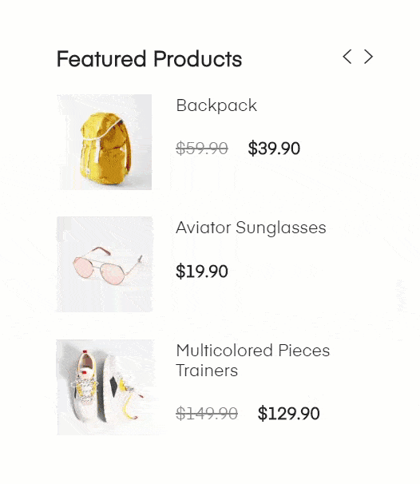The image size is (420, 484).
Task: Click the crossed-out $59.90 original price
Action: [x=202, y=149]
